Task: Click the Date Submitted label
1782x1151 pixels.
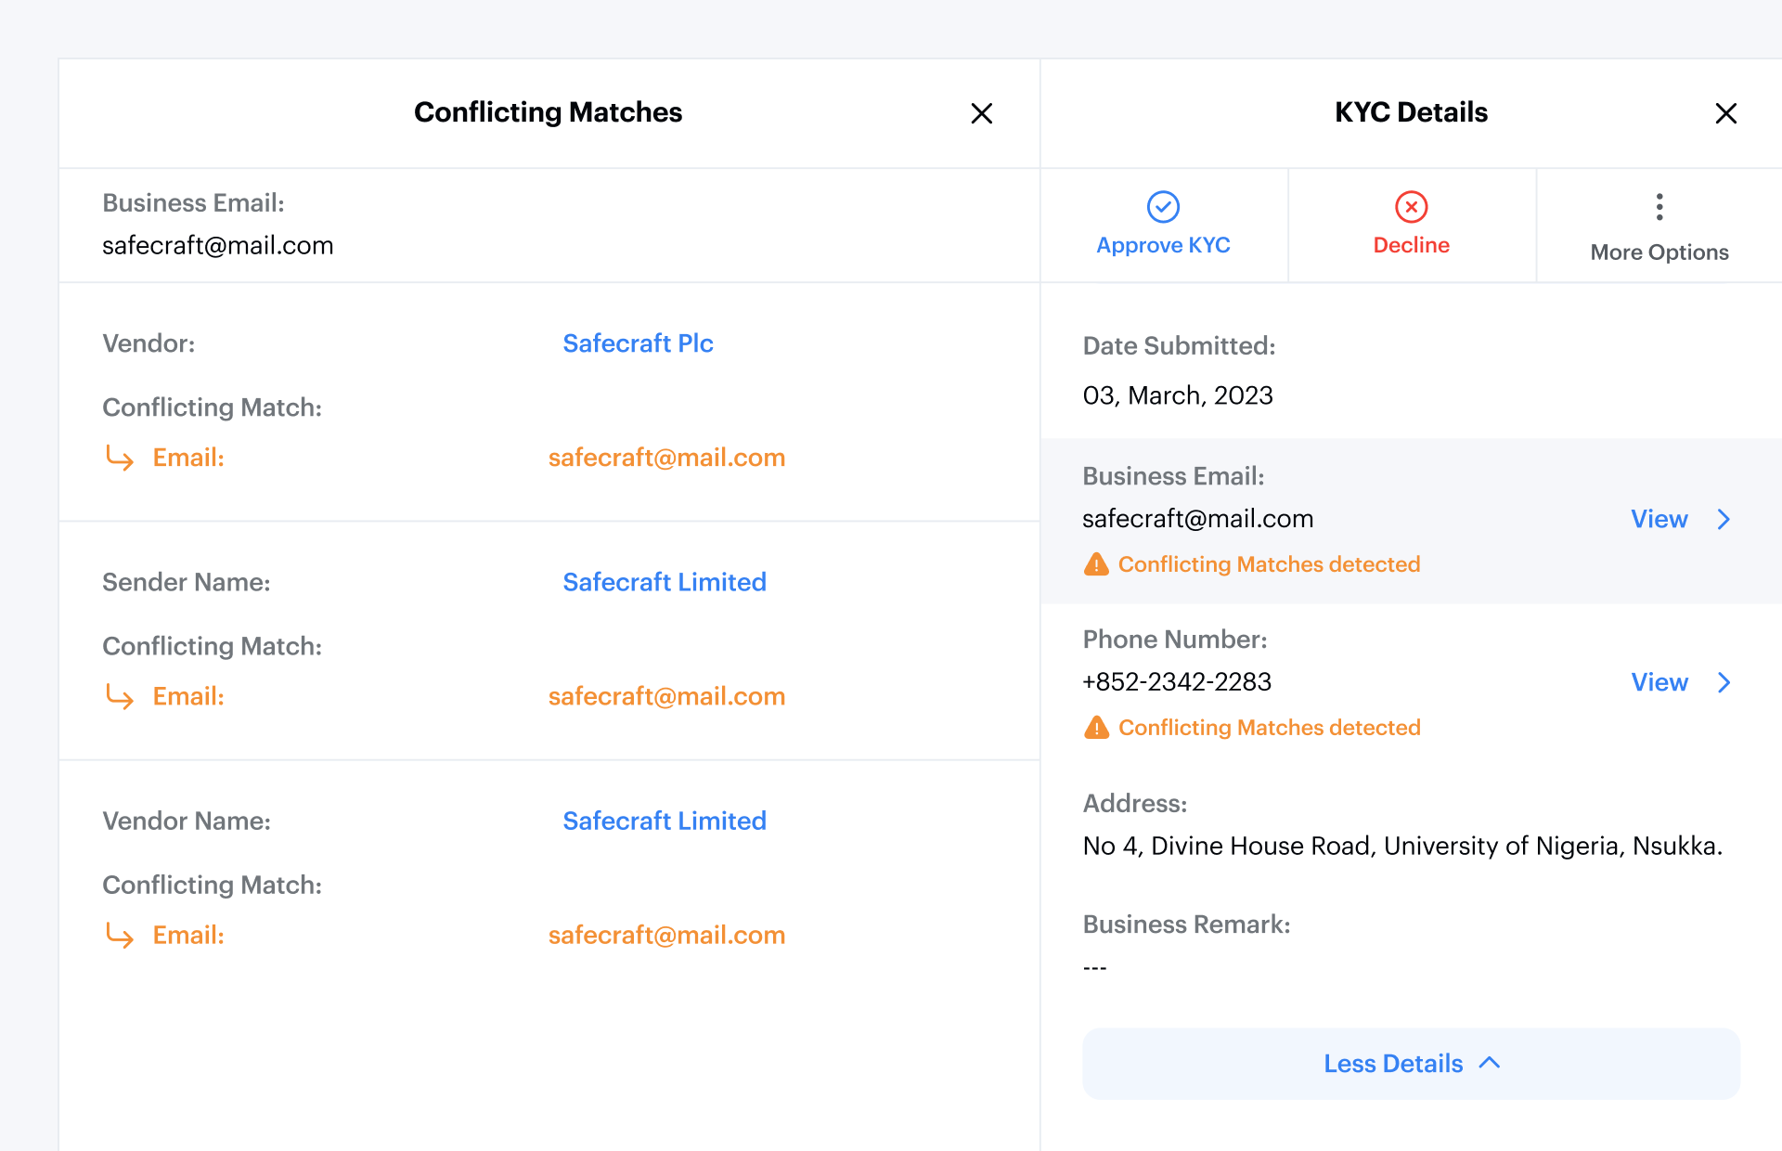Action: [1179, 346]
